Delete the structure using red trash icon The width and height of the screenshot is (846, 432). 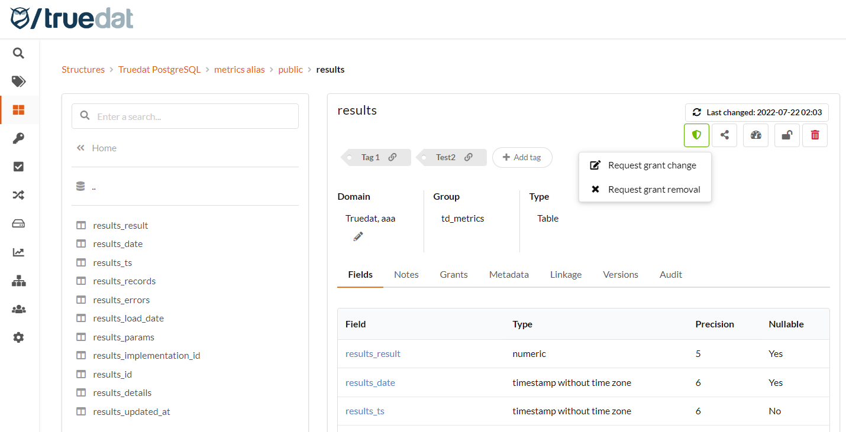coord(815,135)
